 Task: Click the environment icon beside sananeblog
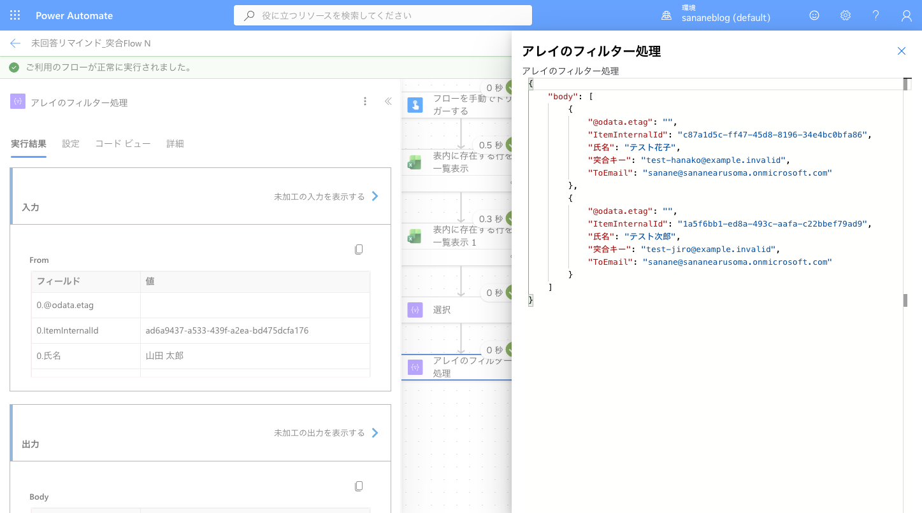coord(666,16)
